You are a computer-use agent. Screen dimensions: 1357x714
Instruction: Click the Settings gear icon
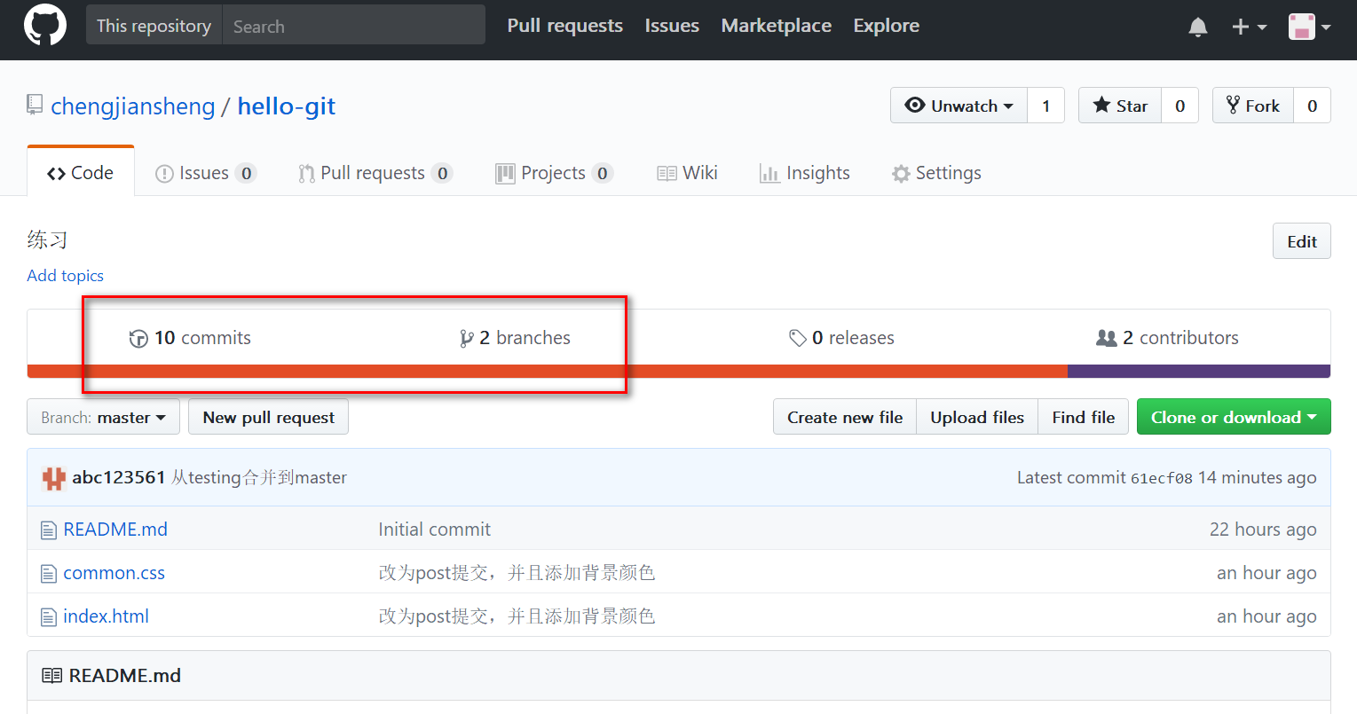click(901, 174)
